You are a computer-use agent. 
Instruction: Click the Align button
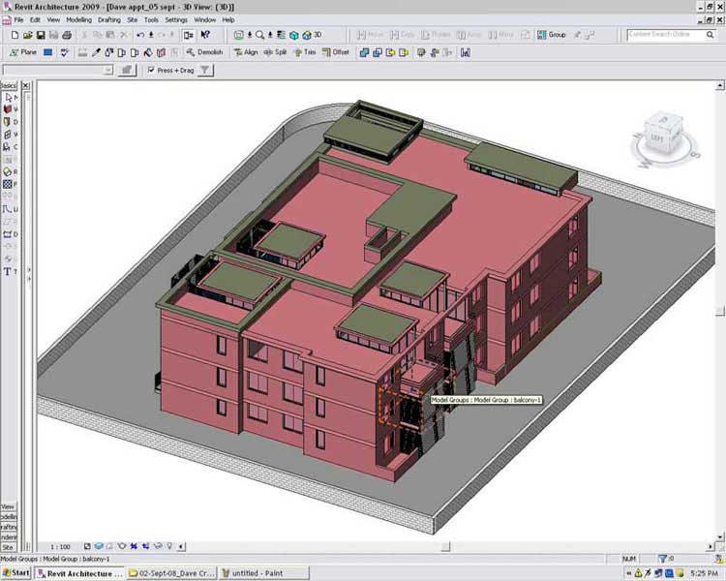[246, 52]
